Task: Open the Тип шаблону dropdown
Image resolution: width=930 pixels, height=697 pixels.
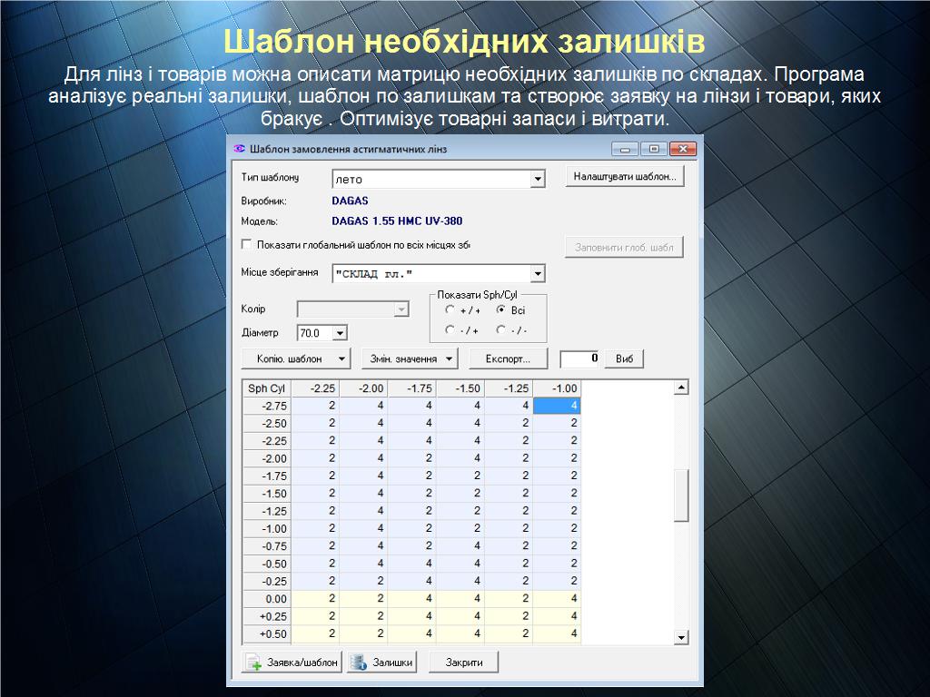Action: click(538, 180)
